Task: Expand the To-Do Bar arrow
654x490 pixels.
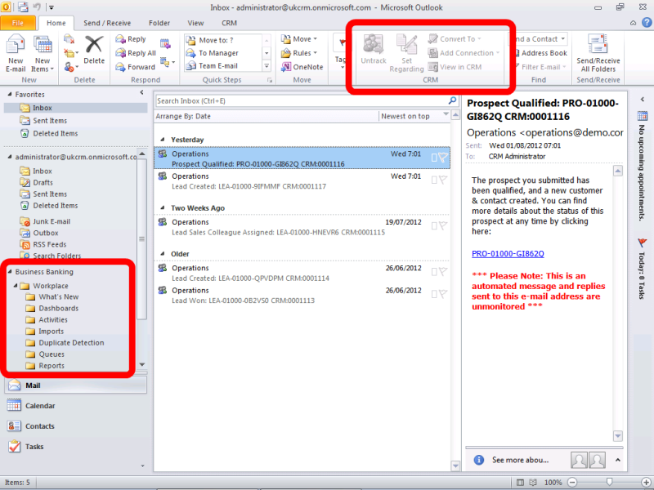Action: click(642, 99)
